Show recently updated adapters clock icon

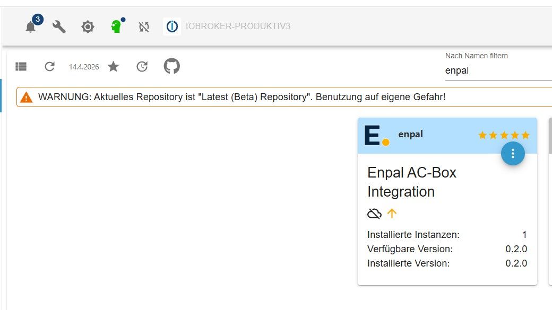click(142, 66)
